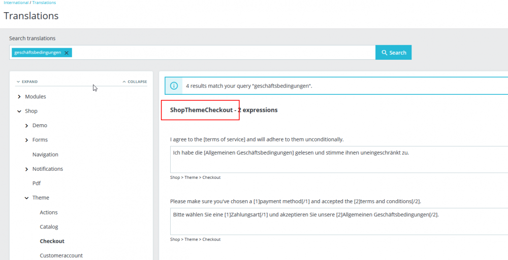Viewport: 508px width, 260px height.
Task: Expand all tree categories with EXPAND
Action: [27, 82]
